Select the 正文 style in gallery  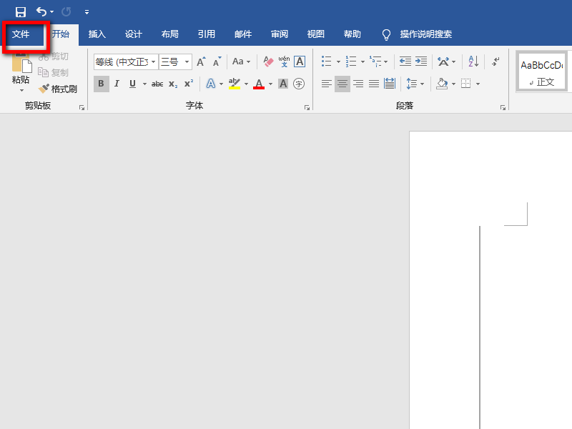pyautogui.click(x=542, y=71)
